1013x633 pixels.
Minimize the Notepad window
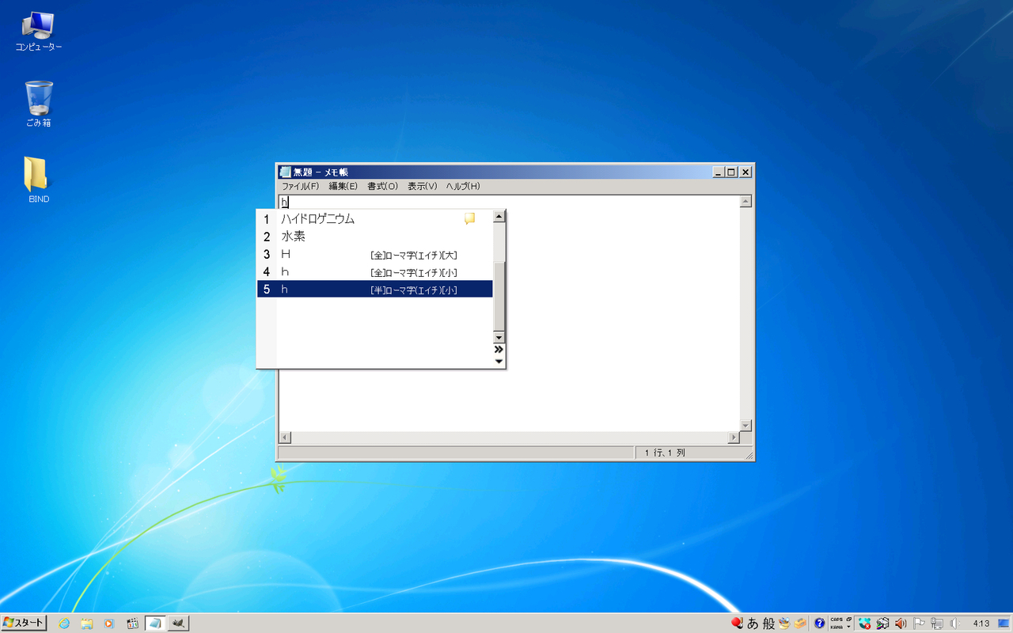[719, 172]
